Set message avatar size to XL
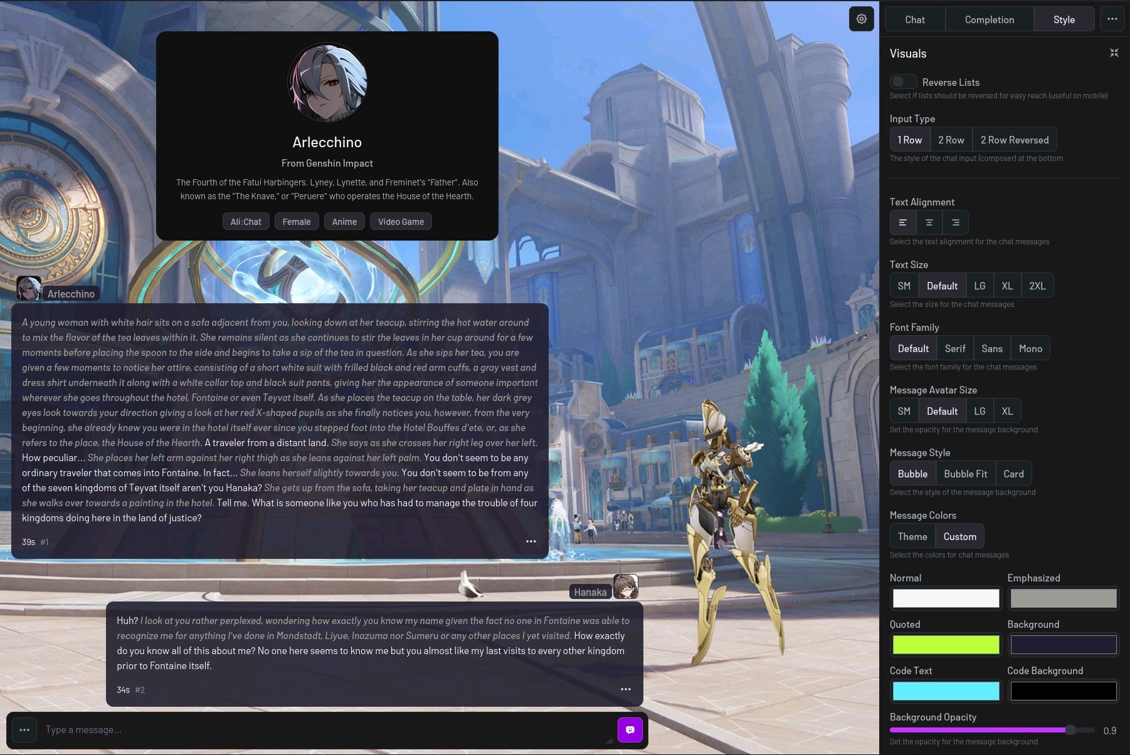Screen dimensions: 1130x755 (x=1007, y=411)
